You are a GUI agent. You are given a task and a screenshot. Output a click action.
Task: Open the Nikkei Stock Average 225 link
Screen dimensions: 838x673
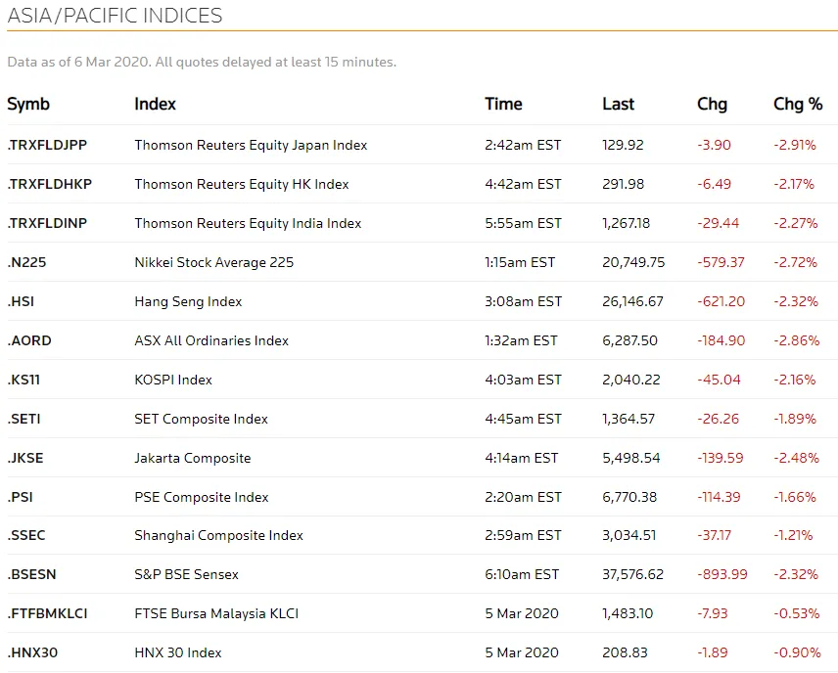[213, 262]
